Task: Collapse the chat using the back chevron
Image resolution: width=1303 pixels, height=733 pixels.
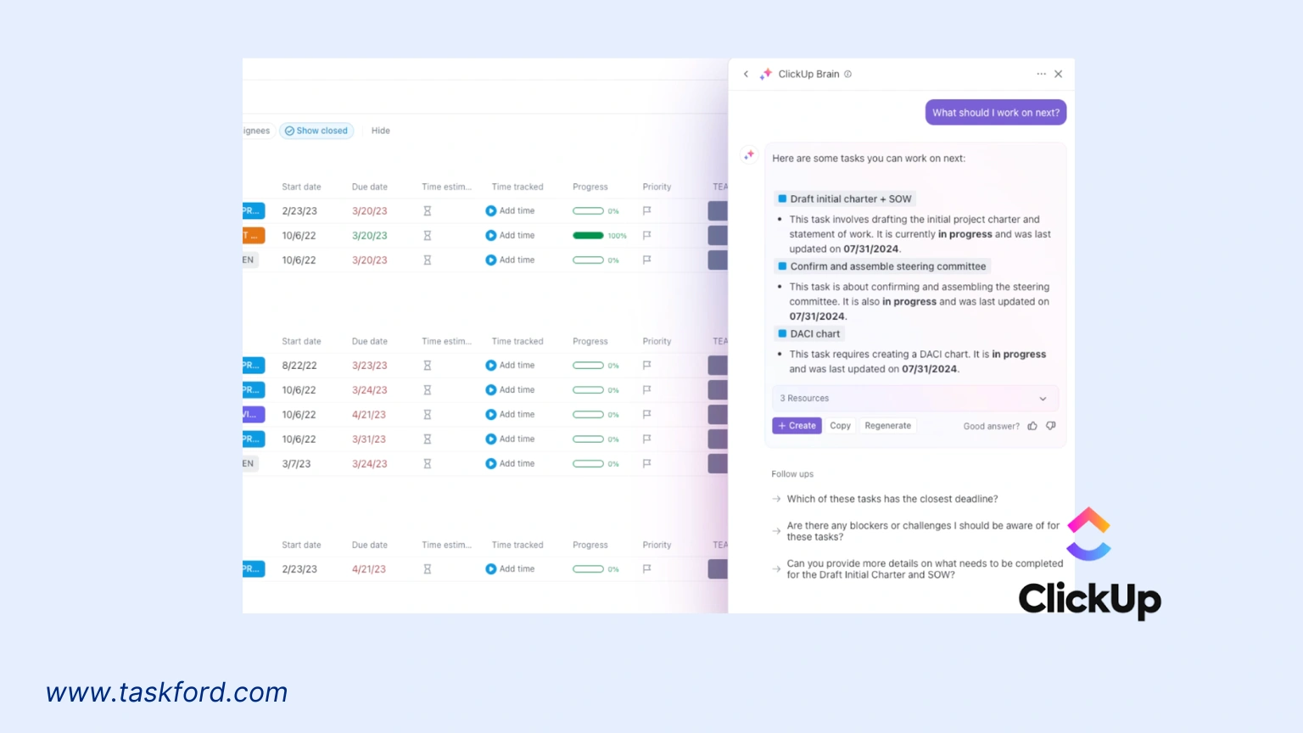Action: point(746,74)
